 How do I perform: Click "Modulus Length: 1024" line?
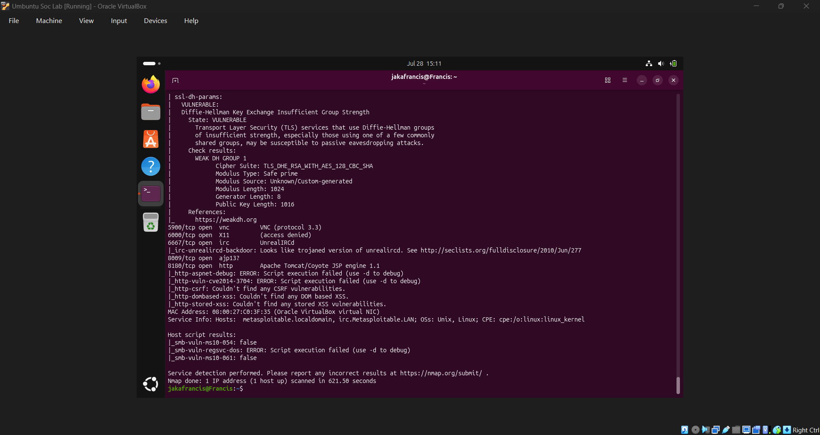click(x=250, y=189)
